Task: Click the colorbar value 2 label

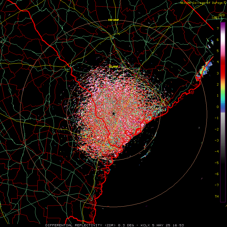Action: [x=218, y=84]
